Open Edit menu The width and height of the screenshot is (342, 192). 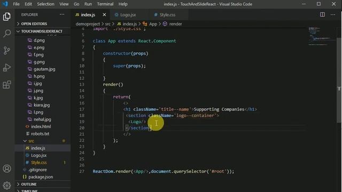coord(28,4)
